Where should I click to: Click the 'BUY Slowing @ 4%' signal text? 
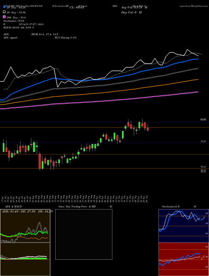pyautogui.click(x=66, y=38)
